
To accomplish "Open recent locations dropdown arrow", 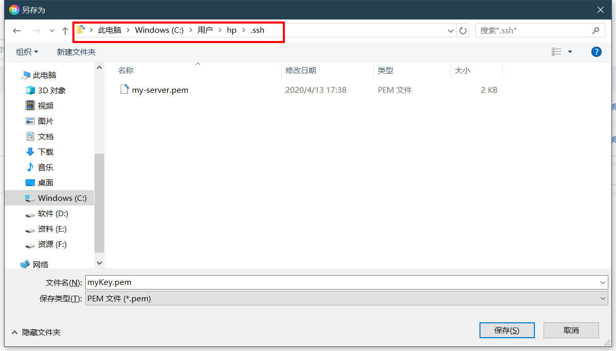I will [x=52, y=31].
